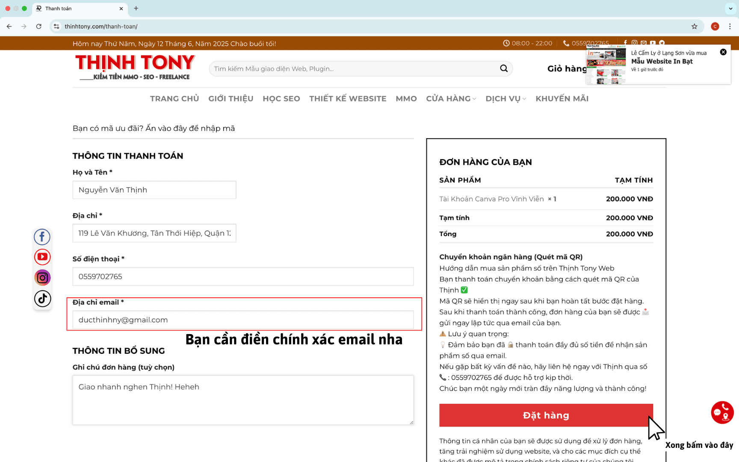
Task: Click the Địa chỉ email input field
Action: [x=243, y=320]
